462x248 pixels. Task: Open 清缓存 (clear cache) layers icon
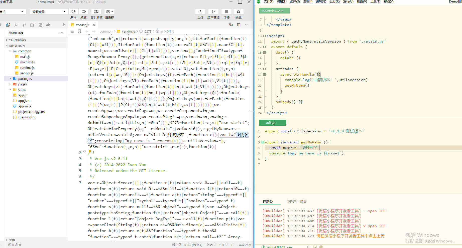pos(108,12)
